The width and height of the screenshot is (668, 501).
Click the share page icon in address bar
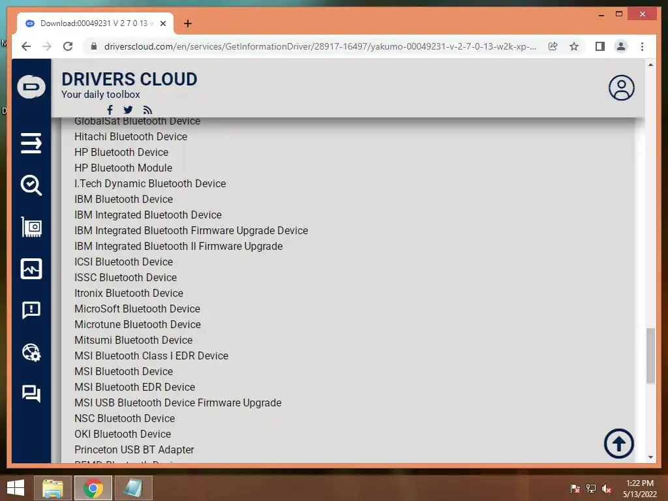point(553,46)
